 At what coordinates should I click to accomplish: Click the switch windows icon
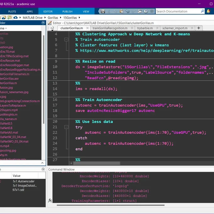(140, 11)
